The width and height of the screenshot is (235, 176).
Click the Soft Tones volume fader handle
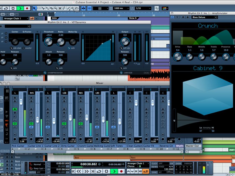120,122
